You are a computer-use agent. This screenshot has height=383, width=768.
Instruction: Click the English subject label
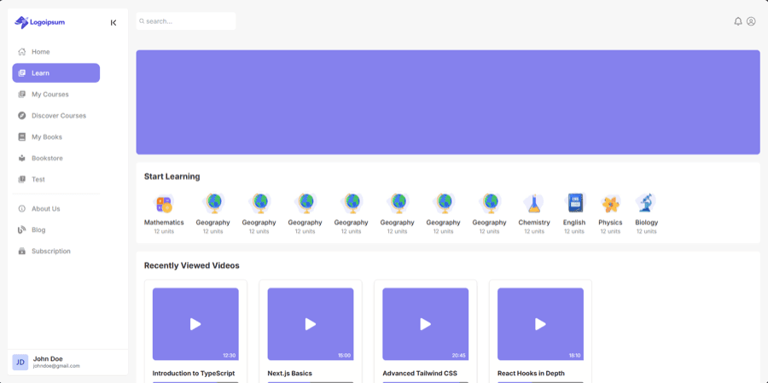574,223
